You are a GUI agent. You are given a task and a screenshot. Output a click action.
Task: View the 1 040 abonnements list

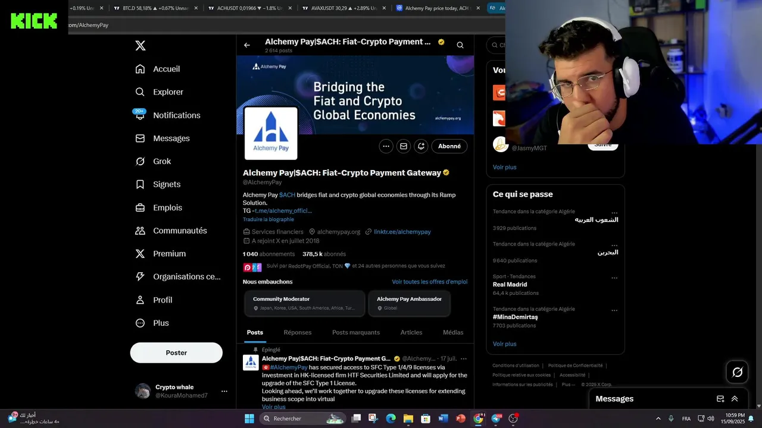pos(268,254)
